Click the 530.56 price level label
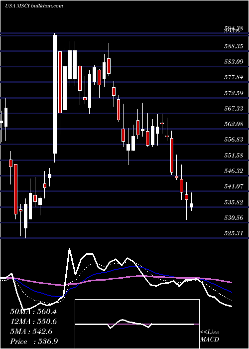 (x=234, y=218)
